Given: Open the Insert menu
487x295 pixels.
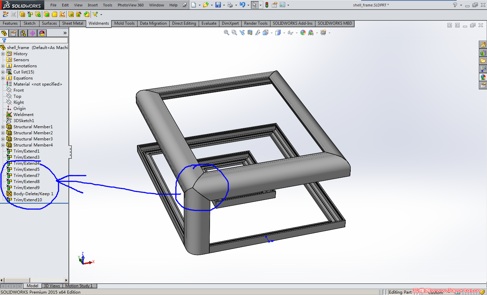Looking at the screenshot, I should (93, 5).
